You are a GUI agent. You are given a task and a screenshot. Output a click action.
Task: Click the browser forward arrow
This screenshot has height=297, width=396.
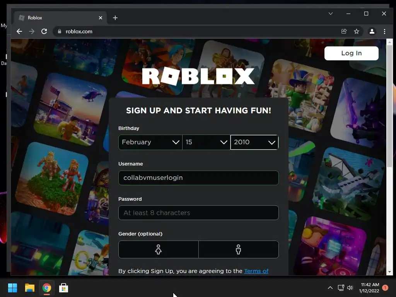click(x=32, y=31)
